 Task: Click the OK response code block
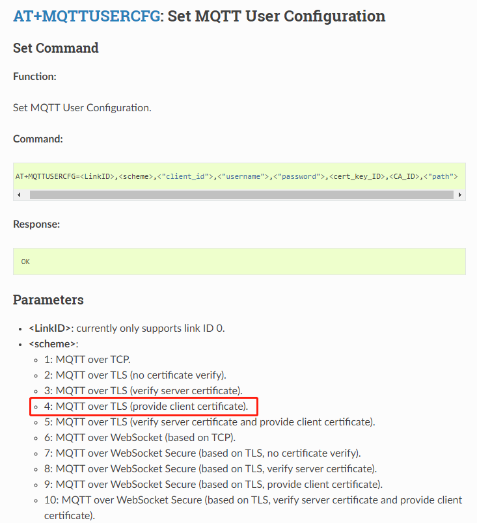click(239, 261)
